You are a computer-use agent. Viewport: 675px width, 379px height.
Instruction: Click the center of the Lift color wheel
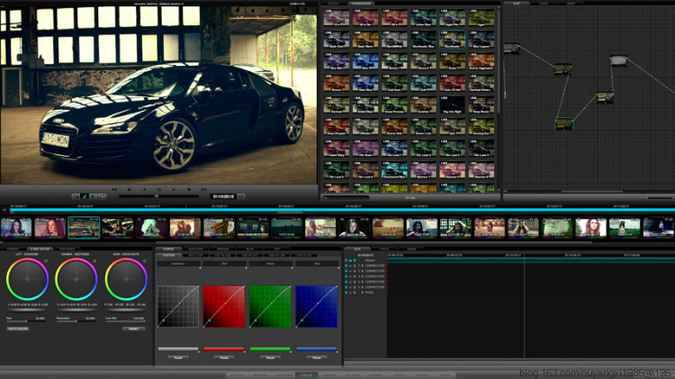[27, 279]
